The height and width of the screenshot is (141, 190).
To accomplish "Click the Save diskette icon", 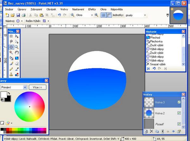I will pos(18,15).
